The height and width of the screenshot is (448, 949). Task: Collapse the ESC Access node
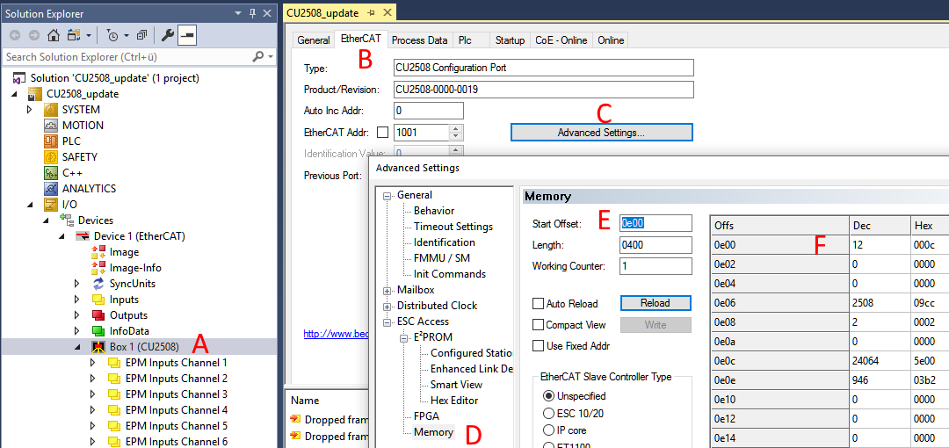tap(388, 322)
